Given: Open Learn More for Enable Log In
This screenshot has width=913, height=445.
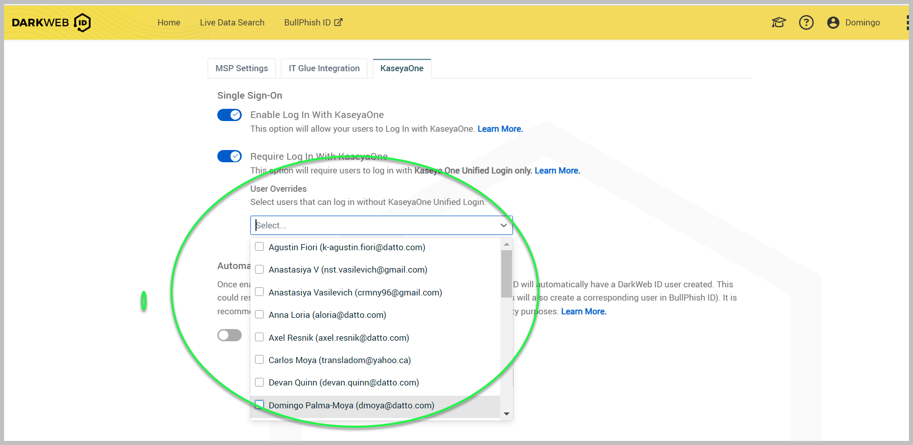Looking at the screenshot, I should tap(500, 129).
